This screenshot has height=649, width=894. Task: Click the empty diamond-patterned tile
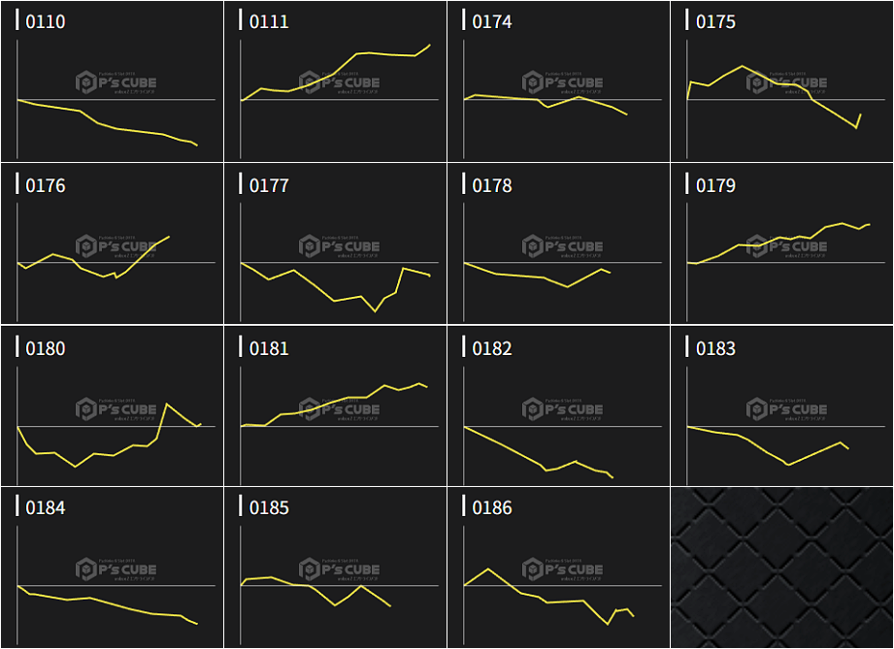[781, 568]
